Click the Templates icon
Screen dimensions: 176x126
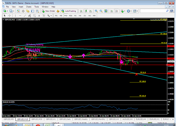pos(135,11)
